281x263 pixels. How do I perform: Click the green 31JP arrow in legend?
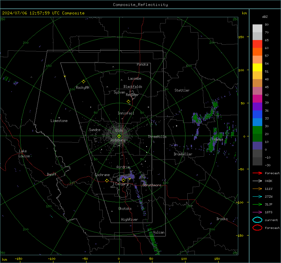257,204
